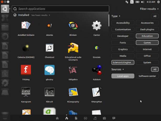Viewport: 161px width, 121px height.
Task: Toggle the Developer type filter
Action: (x=123, y=36)
